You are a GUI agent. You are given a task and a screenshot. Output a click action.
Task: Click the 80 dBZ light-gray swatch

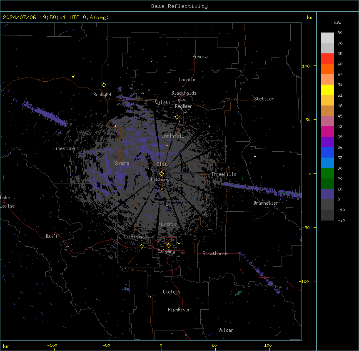pos(327,38)
